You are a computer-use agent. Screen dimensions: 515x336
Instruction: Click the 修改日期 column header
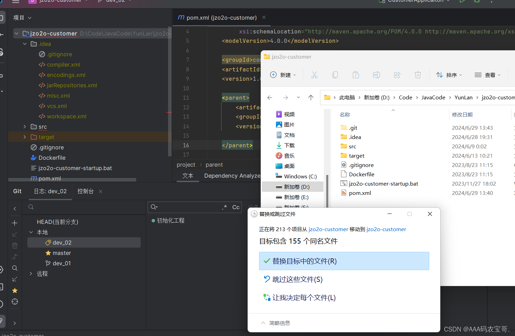pyautogui.click(x=462, y=115)
